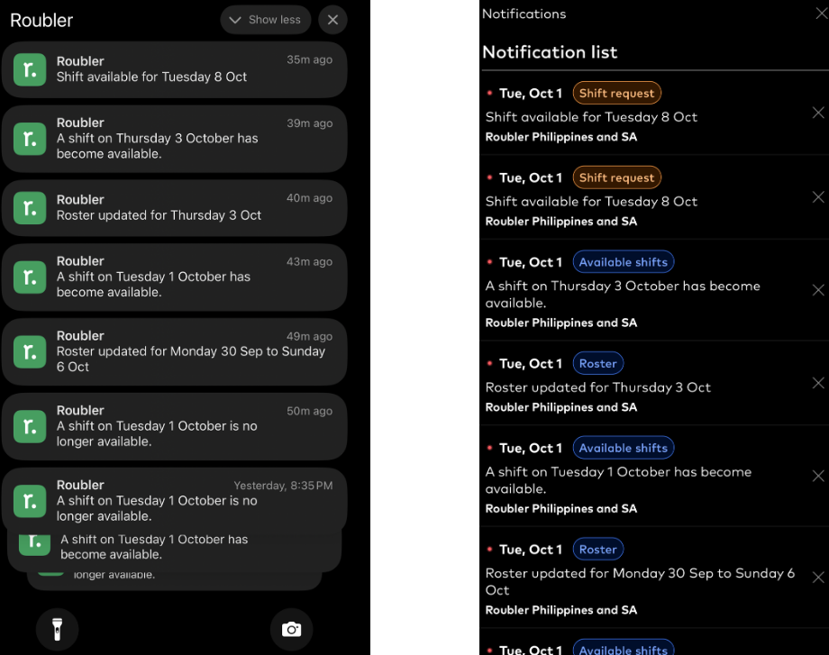Viewport: 829px width, 655px height.
Task: Dismiss the 'Roster updated for Thursday 3 Oct' list item
Action: pos(818,383)
